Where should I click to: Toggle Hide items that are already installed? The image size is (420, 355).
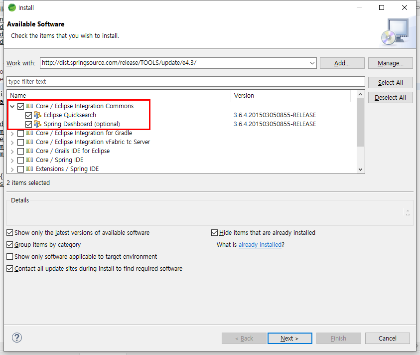(214, 232)
